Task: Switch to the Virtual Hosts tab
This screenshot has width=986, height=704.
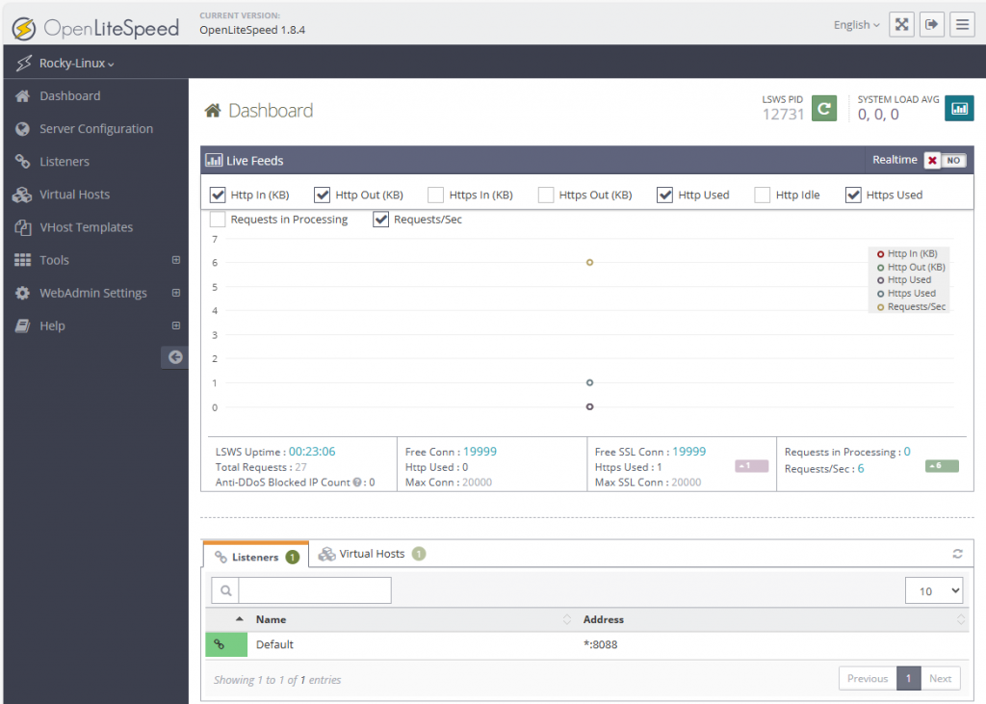Action: coord(371,554)
